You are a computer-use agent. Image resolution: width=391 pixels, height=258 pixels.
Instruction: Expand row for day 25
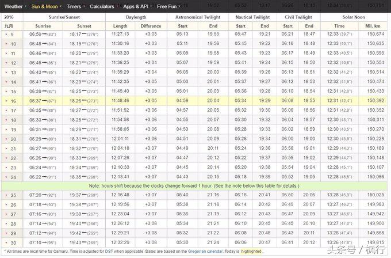tap(6, 195)
